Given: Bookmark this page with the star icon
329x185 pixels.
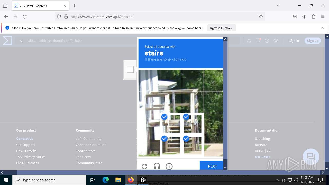Looking at the screenshot, I should tap(261, 17).
